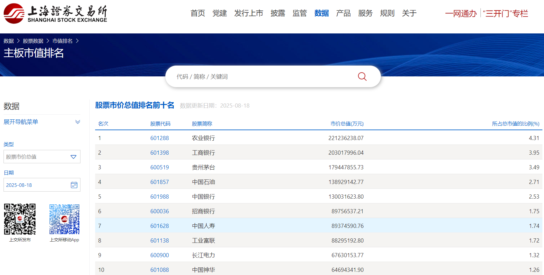The height and width of the screenshot is (275, 544).
Task: Expand the 展开导航菜单 chevron
Action: pos(78,122)
